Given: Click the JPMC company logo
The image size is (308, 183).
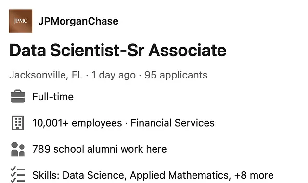Looking at the screenshot, I should coord(21,21).
